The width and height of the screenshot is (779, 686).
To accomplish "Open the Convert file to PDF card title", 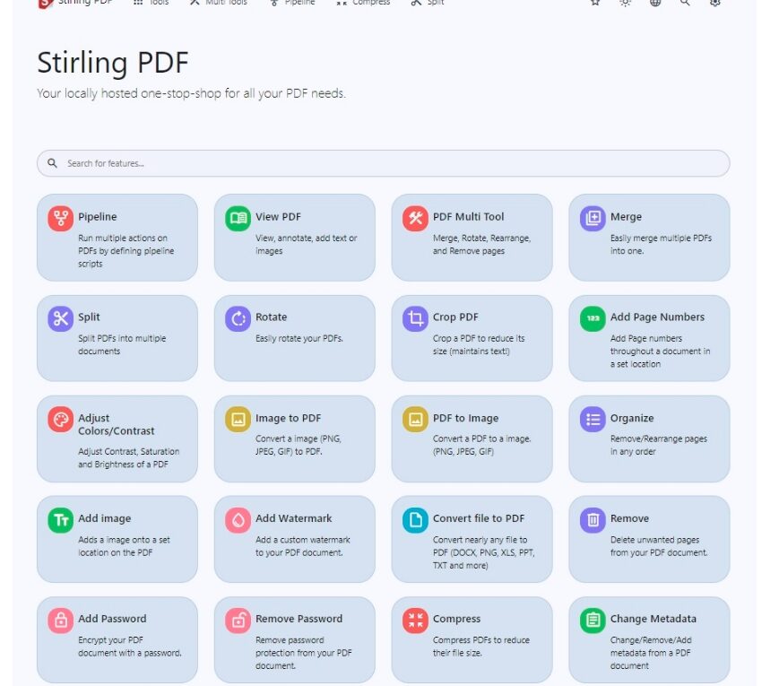I will tap(479, 518).
